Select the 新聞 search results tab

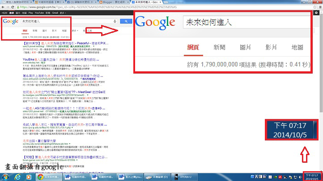(35, 31)
